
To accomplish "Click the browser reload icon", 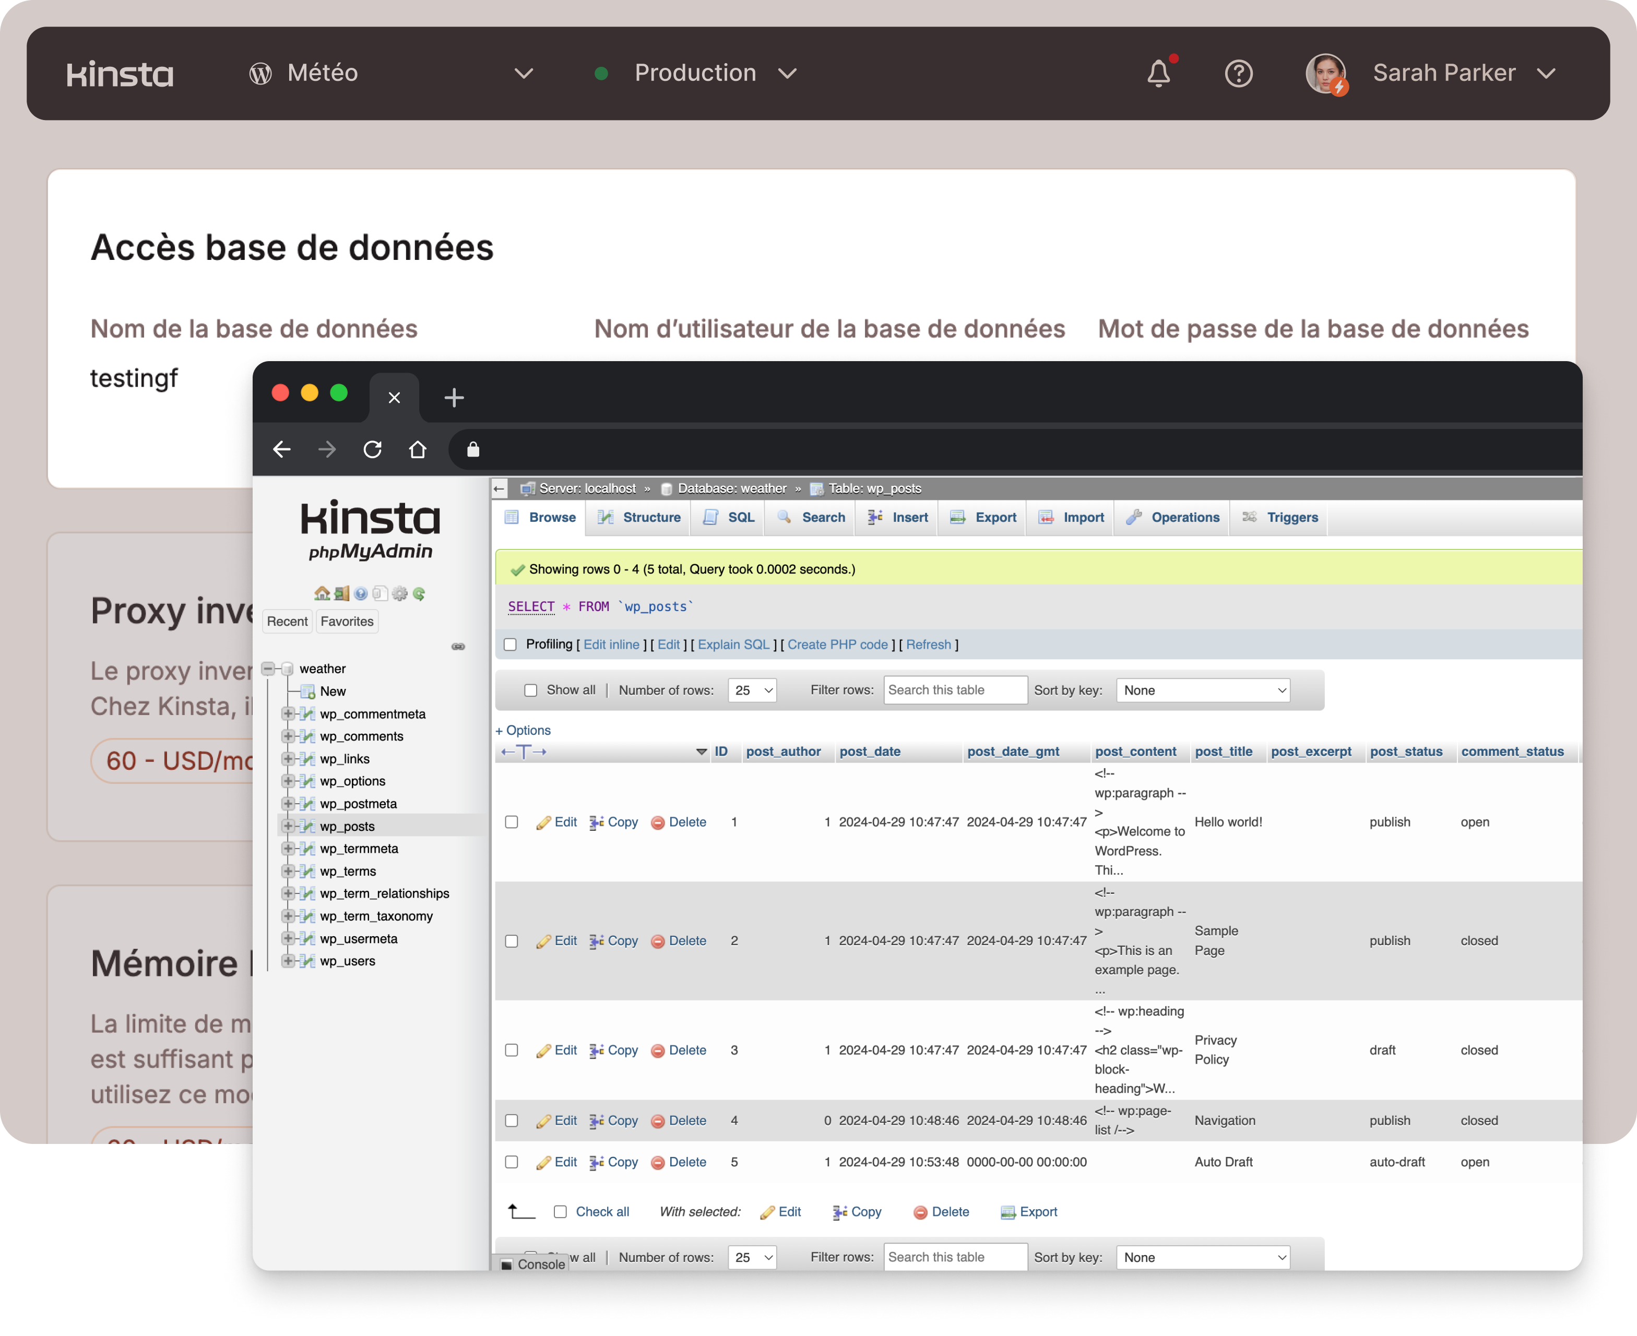I will pos(373,449).
